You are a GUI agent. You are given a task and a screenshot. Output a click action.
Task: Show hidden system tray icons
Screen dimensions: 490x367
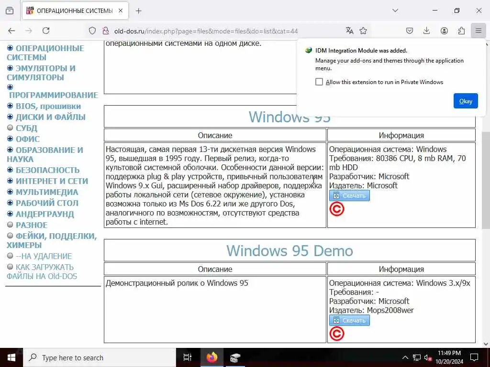[x=405, y=357]
